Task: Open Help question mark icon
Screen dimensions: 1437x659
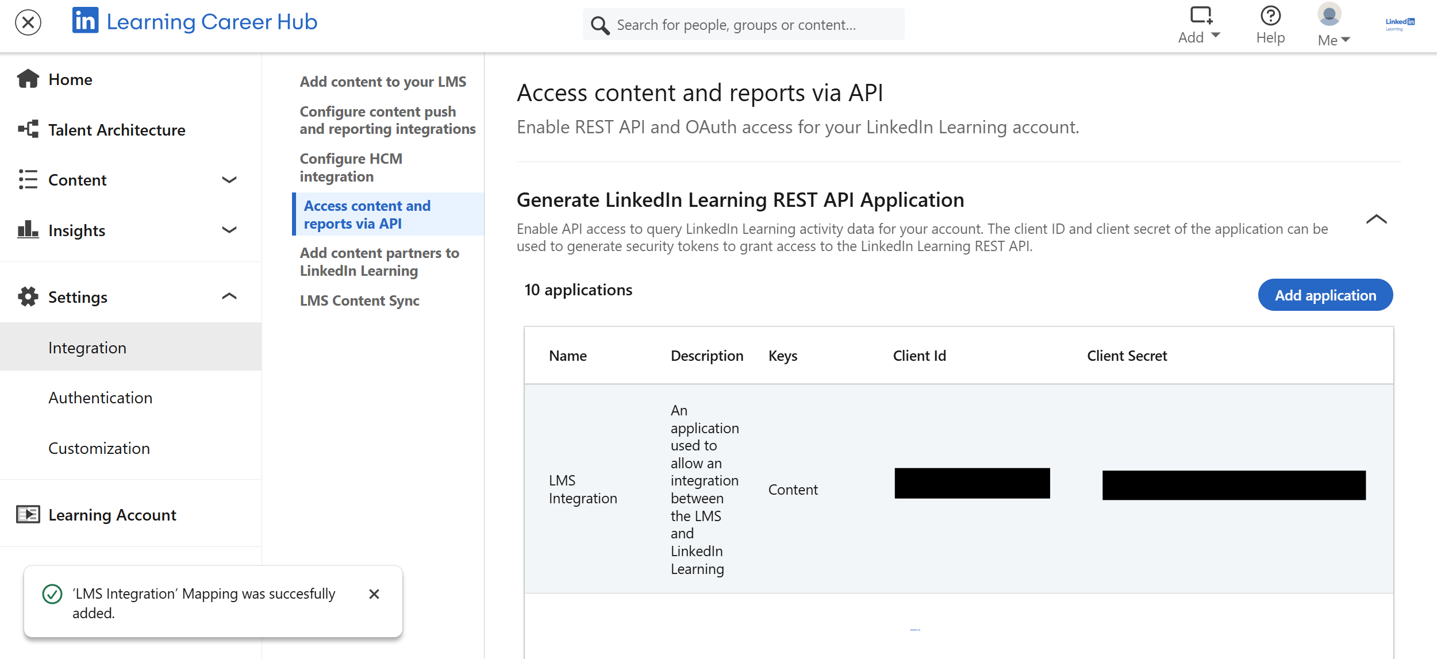Action: [1270, 16]
